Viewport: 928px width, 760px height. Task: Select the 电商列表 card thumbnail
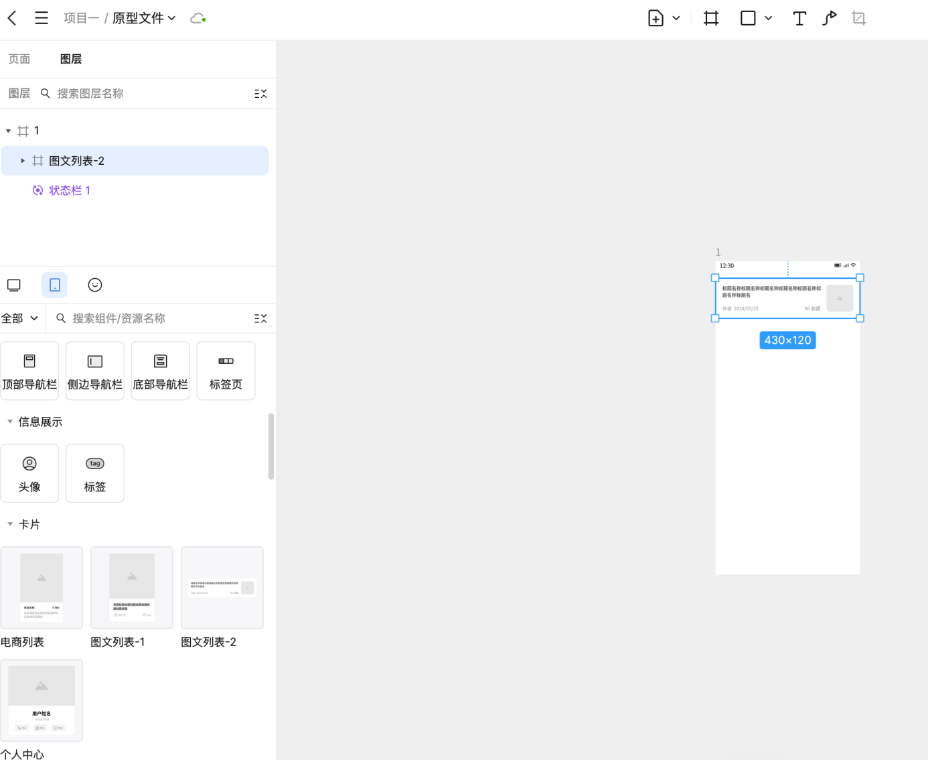coord(42,588)
